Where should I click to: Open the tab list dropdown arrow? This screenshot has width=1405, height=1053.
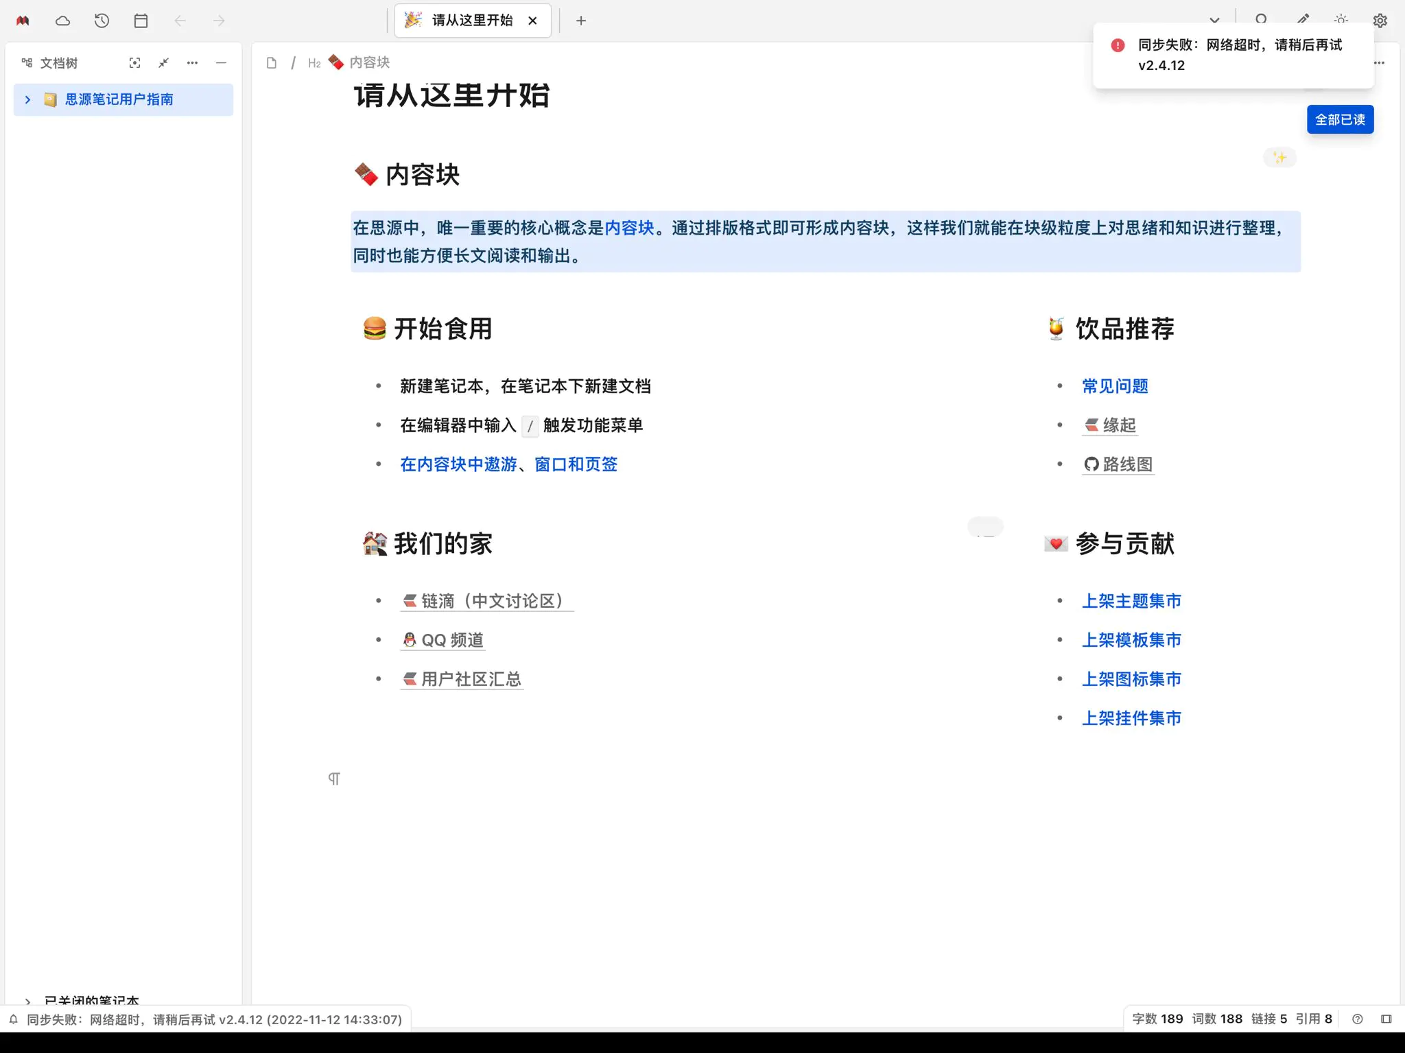pos(1214,20)
